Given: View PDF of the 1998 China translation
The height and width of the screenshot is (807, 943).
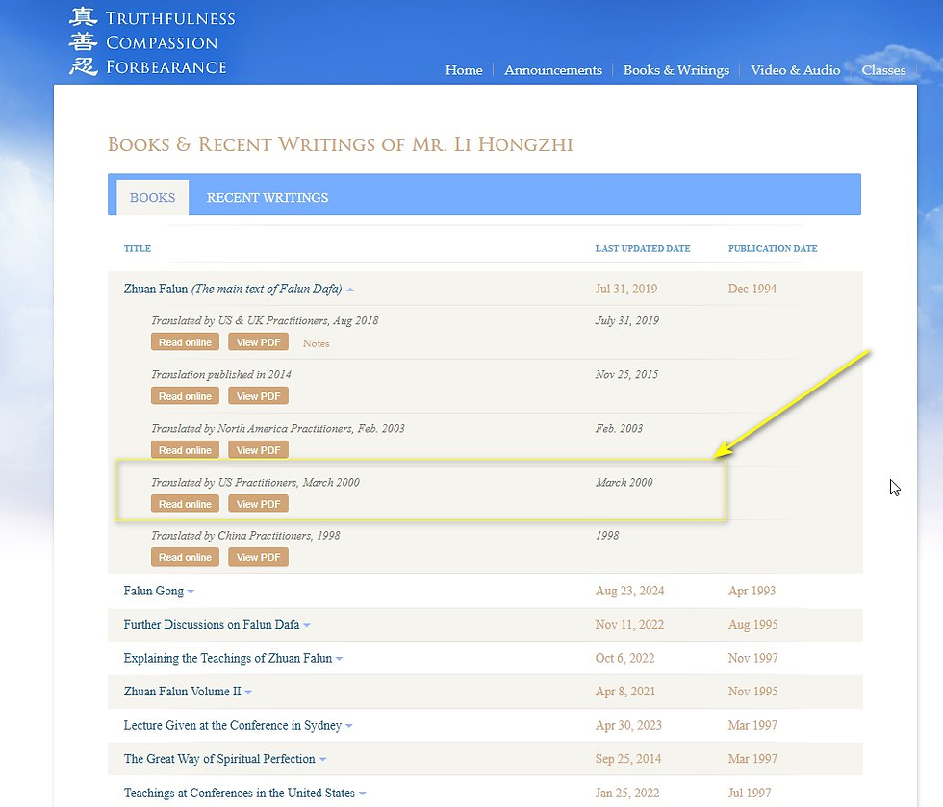Looking at the screenshot, I should pyautogui.click(x=259, y=557).
